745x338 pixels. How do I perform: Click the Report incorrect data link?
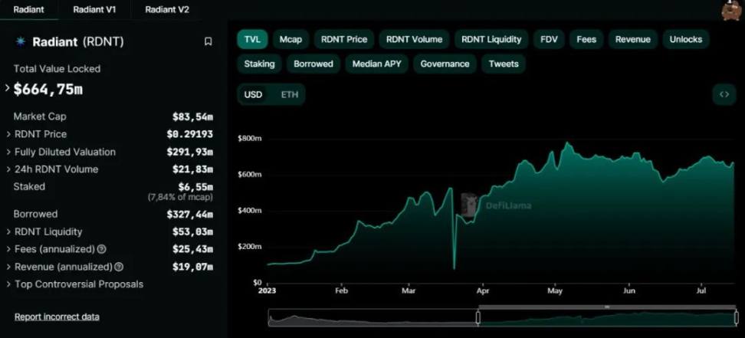pyautogui.click(x=57, y=317)
